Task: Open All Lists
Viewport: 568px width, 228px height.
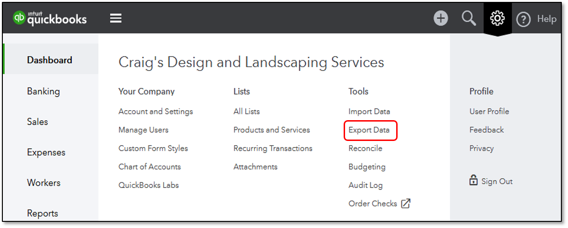Action: point(247,112)
